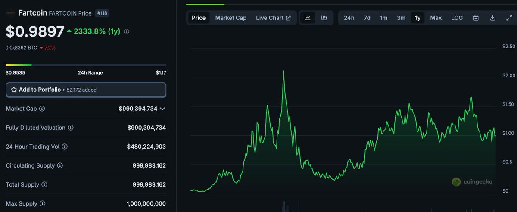Click the Fully Diluted Valuation amount

click(x=146, y=128)
